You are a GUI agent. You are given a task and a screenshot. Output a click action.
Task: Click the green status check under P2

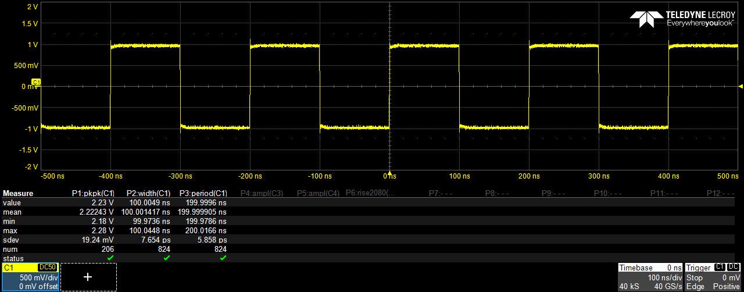tap(167, 258)
